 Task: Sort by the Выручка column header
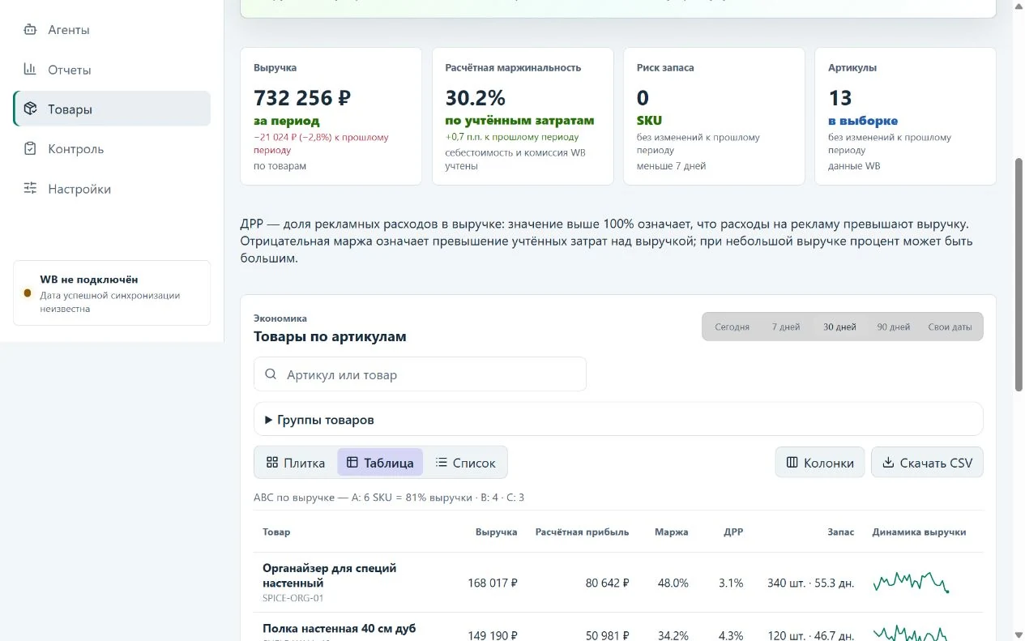(x=496, y=532)
